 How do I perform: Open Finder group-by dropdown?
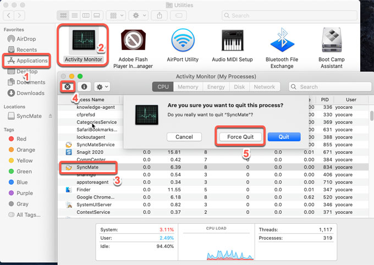click(116, 15)
